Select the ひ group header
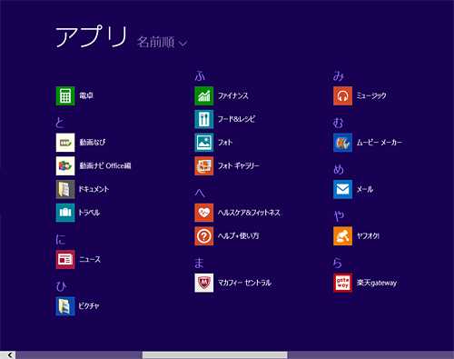454x359 pixels. pyautogui.click(x=61, y=286)
